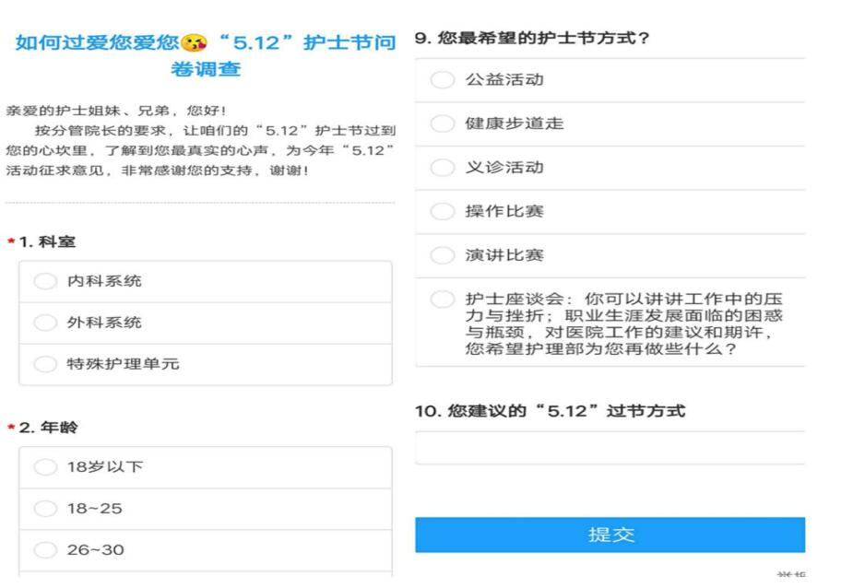Pick the 18岁以下 age option
The width and height of the screenshot is (865, 588).
pos(45,467)
